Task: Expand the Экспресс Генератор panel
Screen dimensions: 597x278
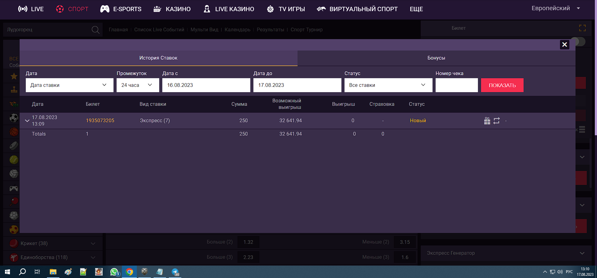Action: [x=582, y=253]
